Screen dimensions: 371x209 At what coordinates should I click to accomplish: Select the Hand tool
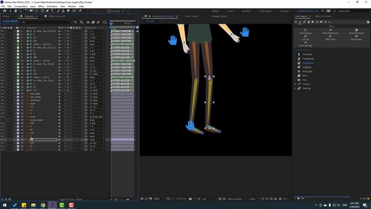click(16, 11)
